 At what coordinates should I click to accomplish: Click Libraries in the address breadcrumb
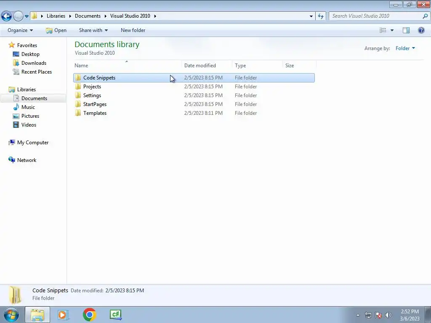pos(56,16)
